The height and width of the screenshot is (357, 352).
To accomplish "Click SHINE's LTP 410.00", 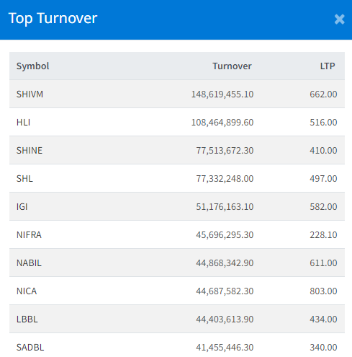I will coord(323,150).
